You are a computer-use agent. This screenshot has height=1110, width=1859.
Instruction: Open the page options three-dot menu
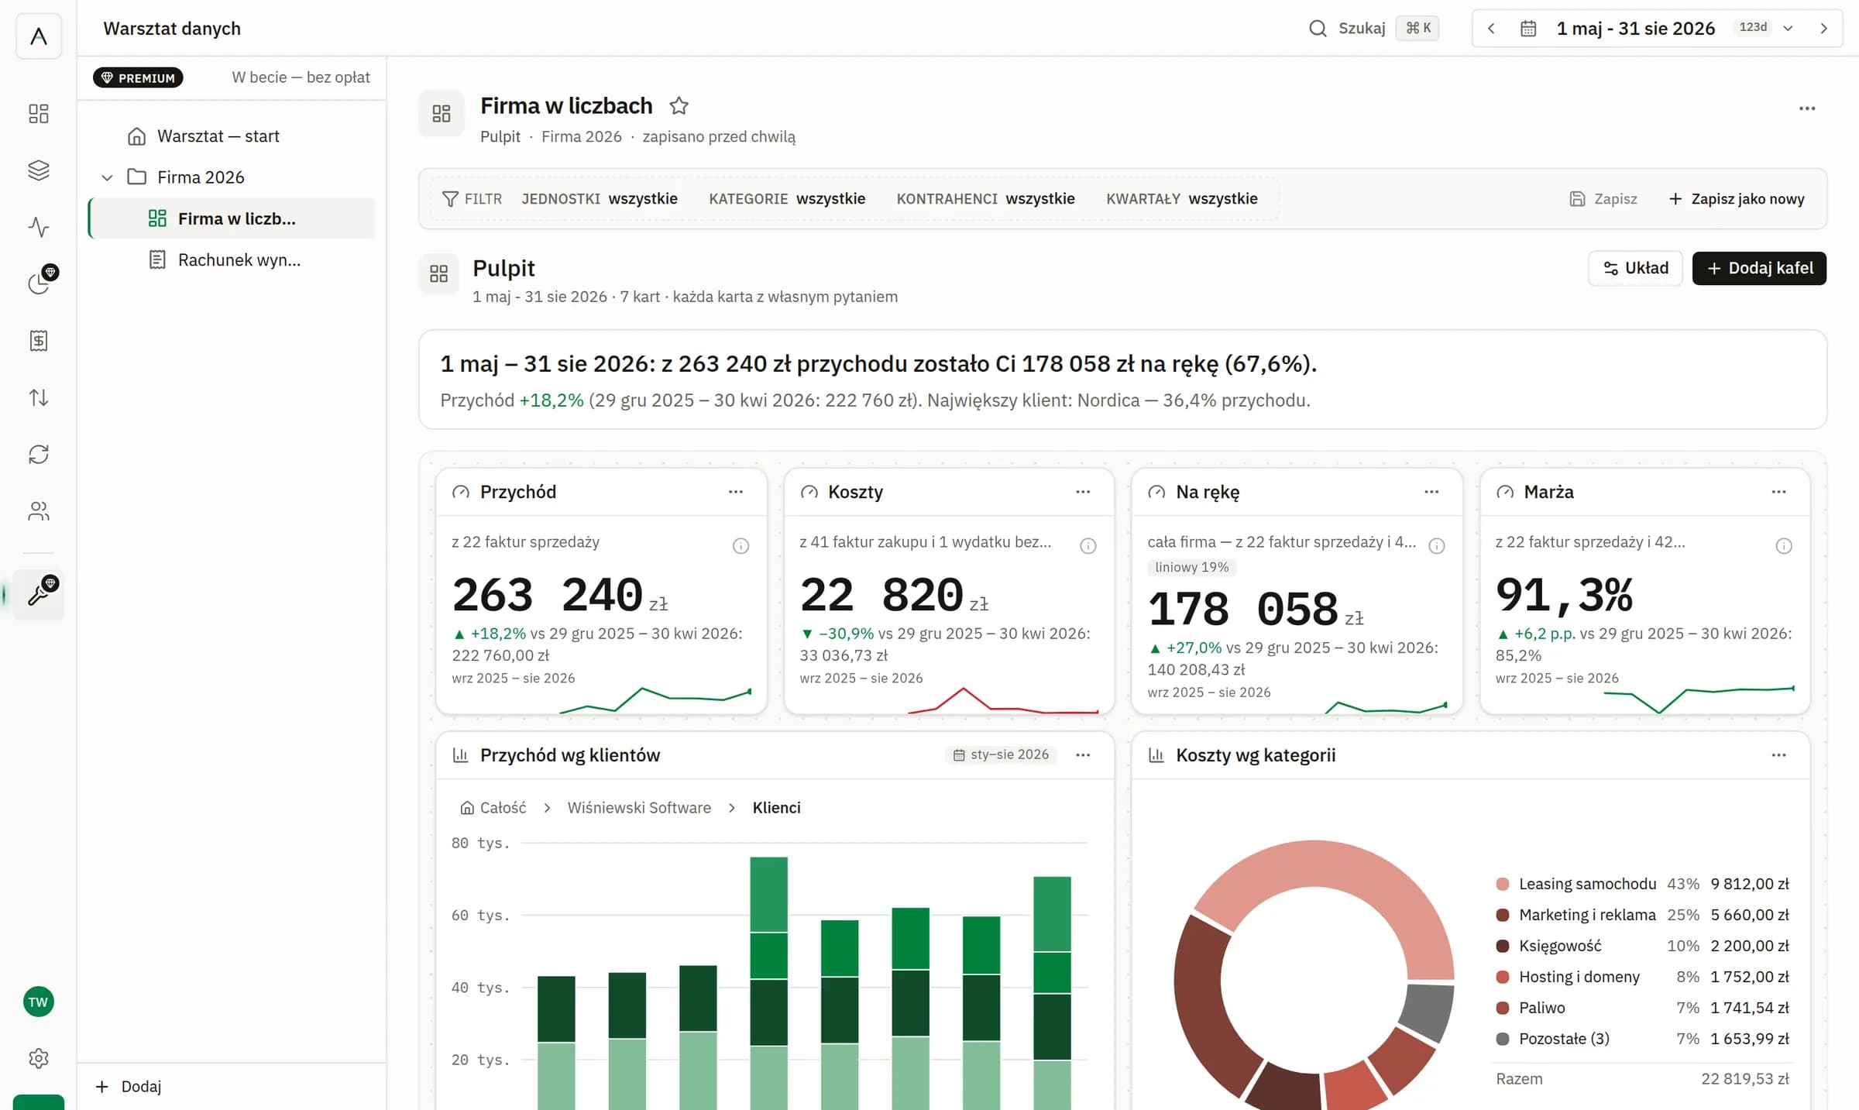(1807, 108)
